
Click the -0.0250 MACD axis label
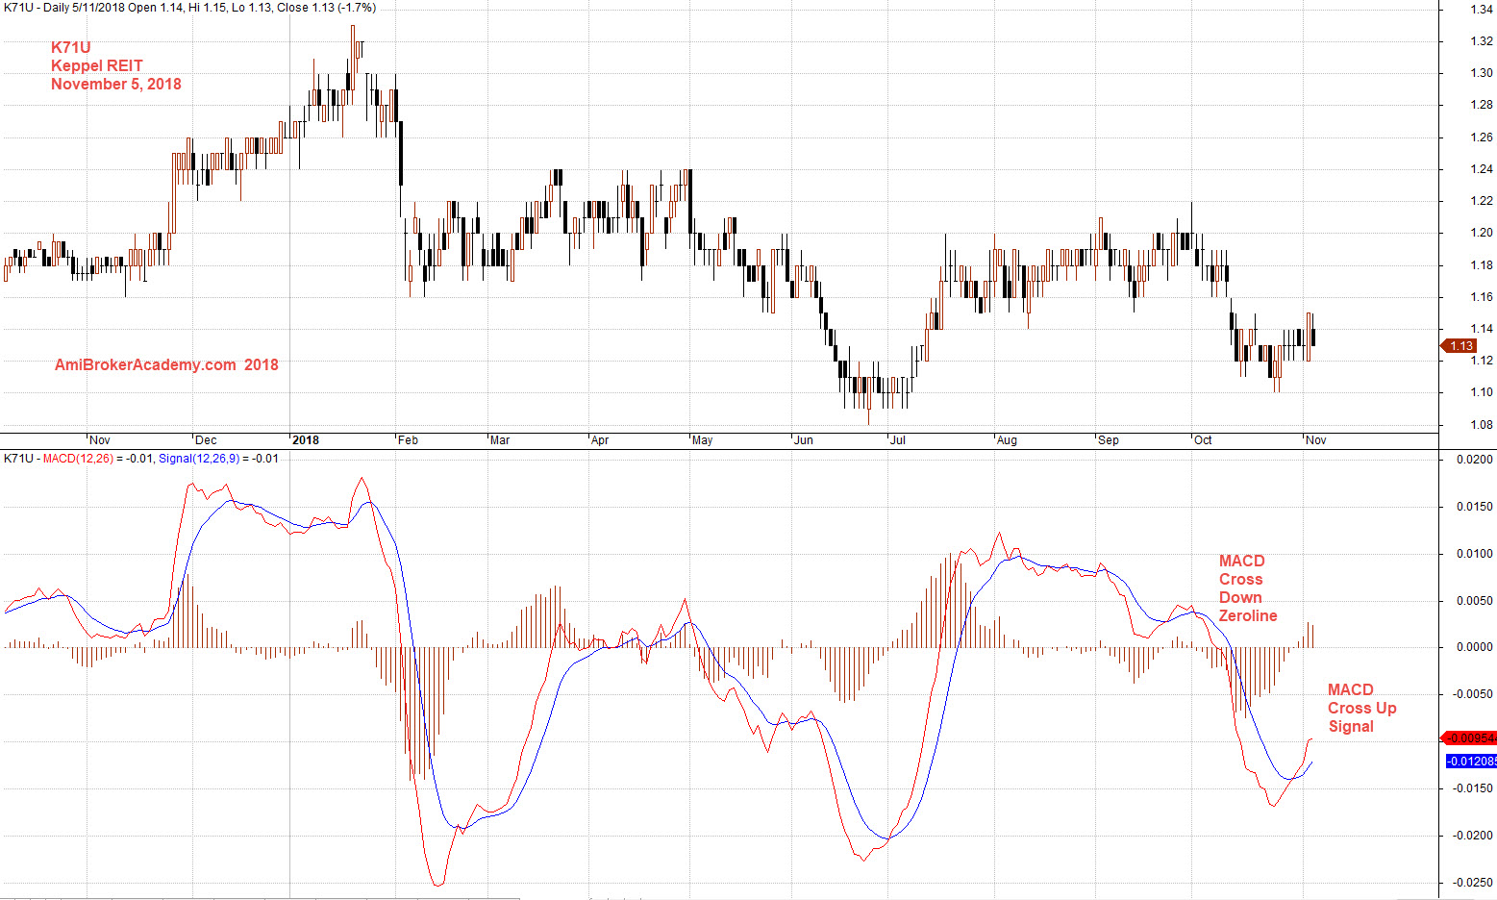(x=1473, y=882)
